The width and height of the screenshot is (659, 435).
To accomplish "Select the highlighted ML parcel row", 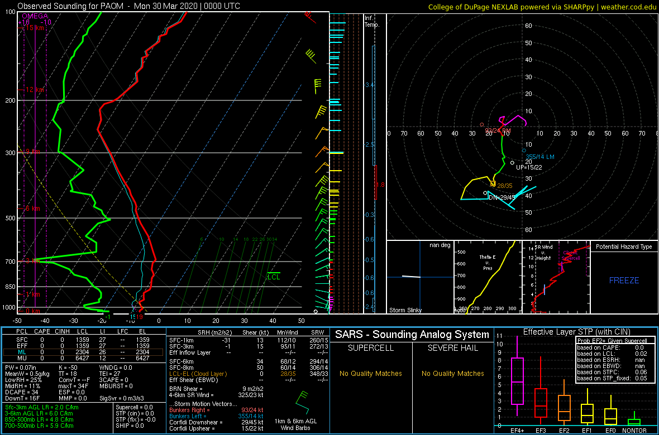I will (83, 352).
